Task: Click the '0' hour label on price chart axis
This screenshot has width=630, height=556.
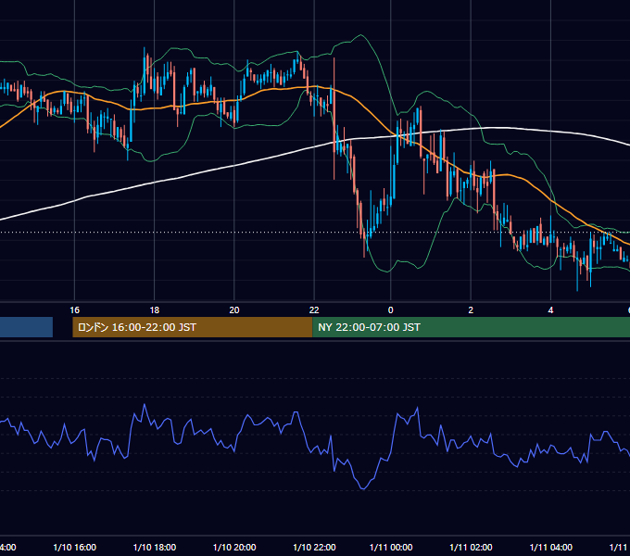Action: 391,310
